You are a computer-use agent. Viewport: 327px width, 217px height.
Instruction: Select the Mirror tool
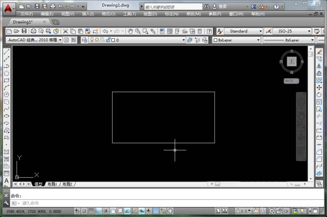click(319, 66)
